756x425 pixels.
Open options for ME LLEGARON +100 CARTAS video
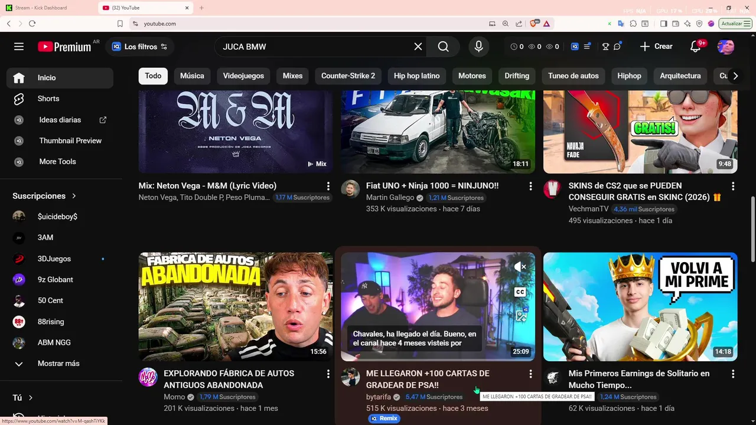(x=530, y=374)
